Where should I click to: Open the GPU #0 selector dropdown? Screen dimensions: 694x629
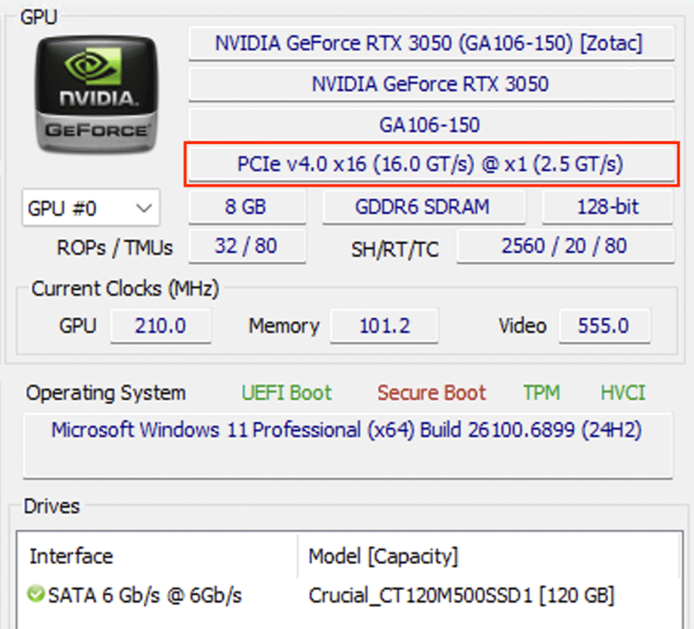pyautogui.click(x=90, y=209)
